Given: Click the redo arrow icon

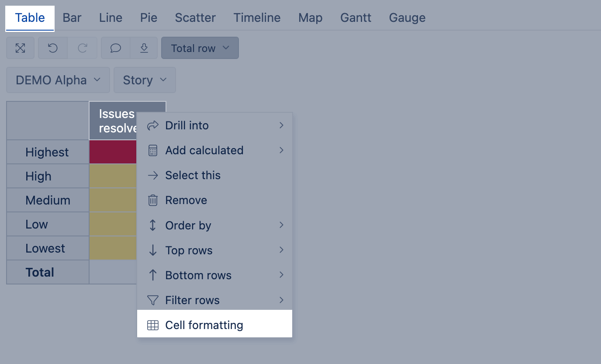Looking at the screenshot, I should tap(82, 48).
